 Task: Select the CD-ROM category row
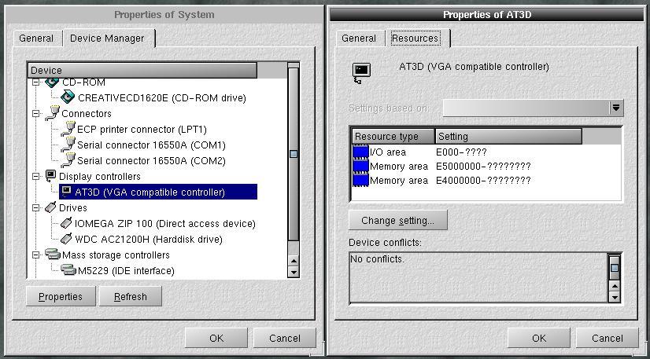pyautogui.click(x=83, y=82)
